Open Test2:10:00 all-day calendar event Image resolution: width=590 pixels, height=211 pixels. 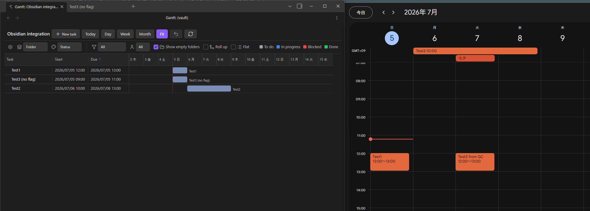pyautogui.click(x=475, y=51)
